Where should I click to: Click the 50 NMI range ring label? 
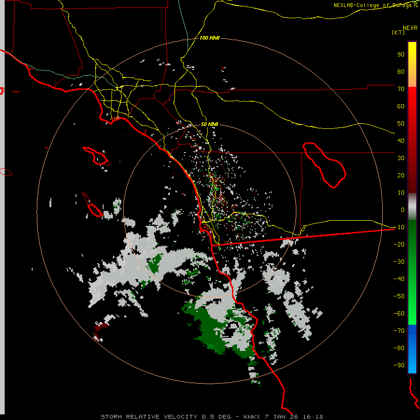coord(210,124)
